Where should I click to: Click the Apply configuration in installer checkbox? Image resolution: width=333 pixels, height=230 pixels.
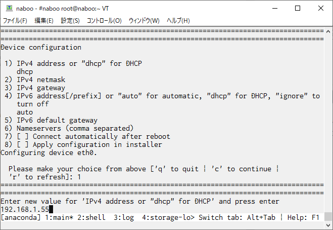coord(23,144)
